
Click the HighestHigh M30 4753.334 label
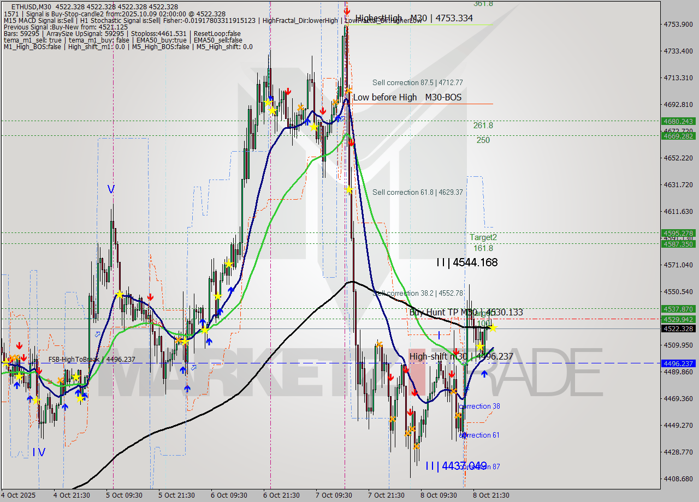(x=414, y=18)
